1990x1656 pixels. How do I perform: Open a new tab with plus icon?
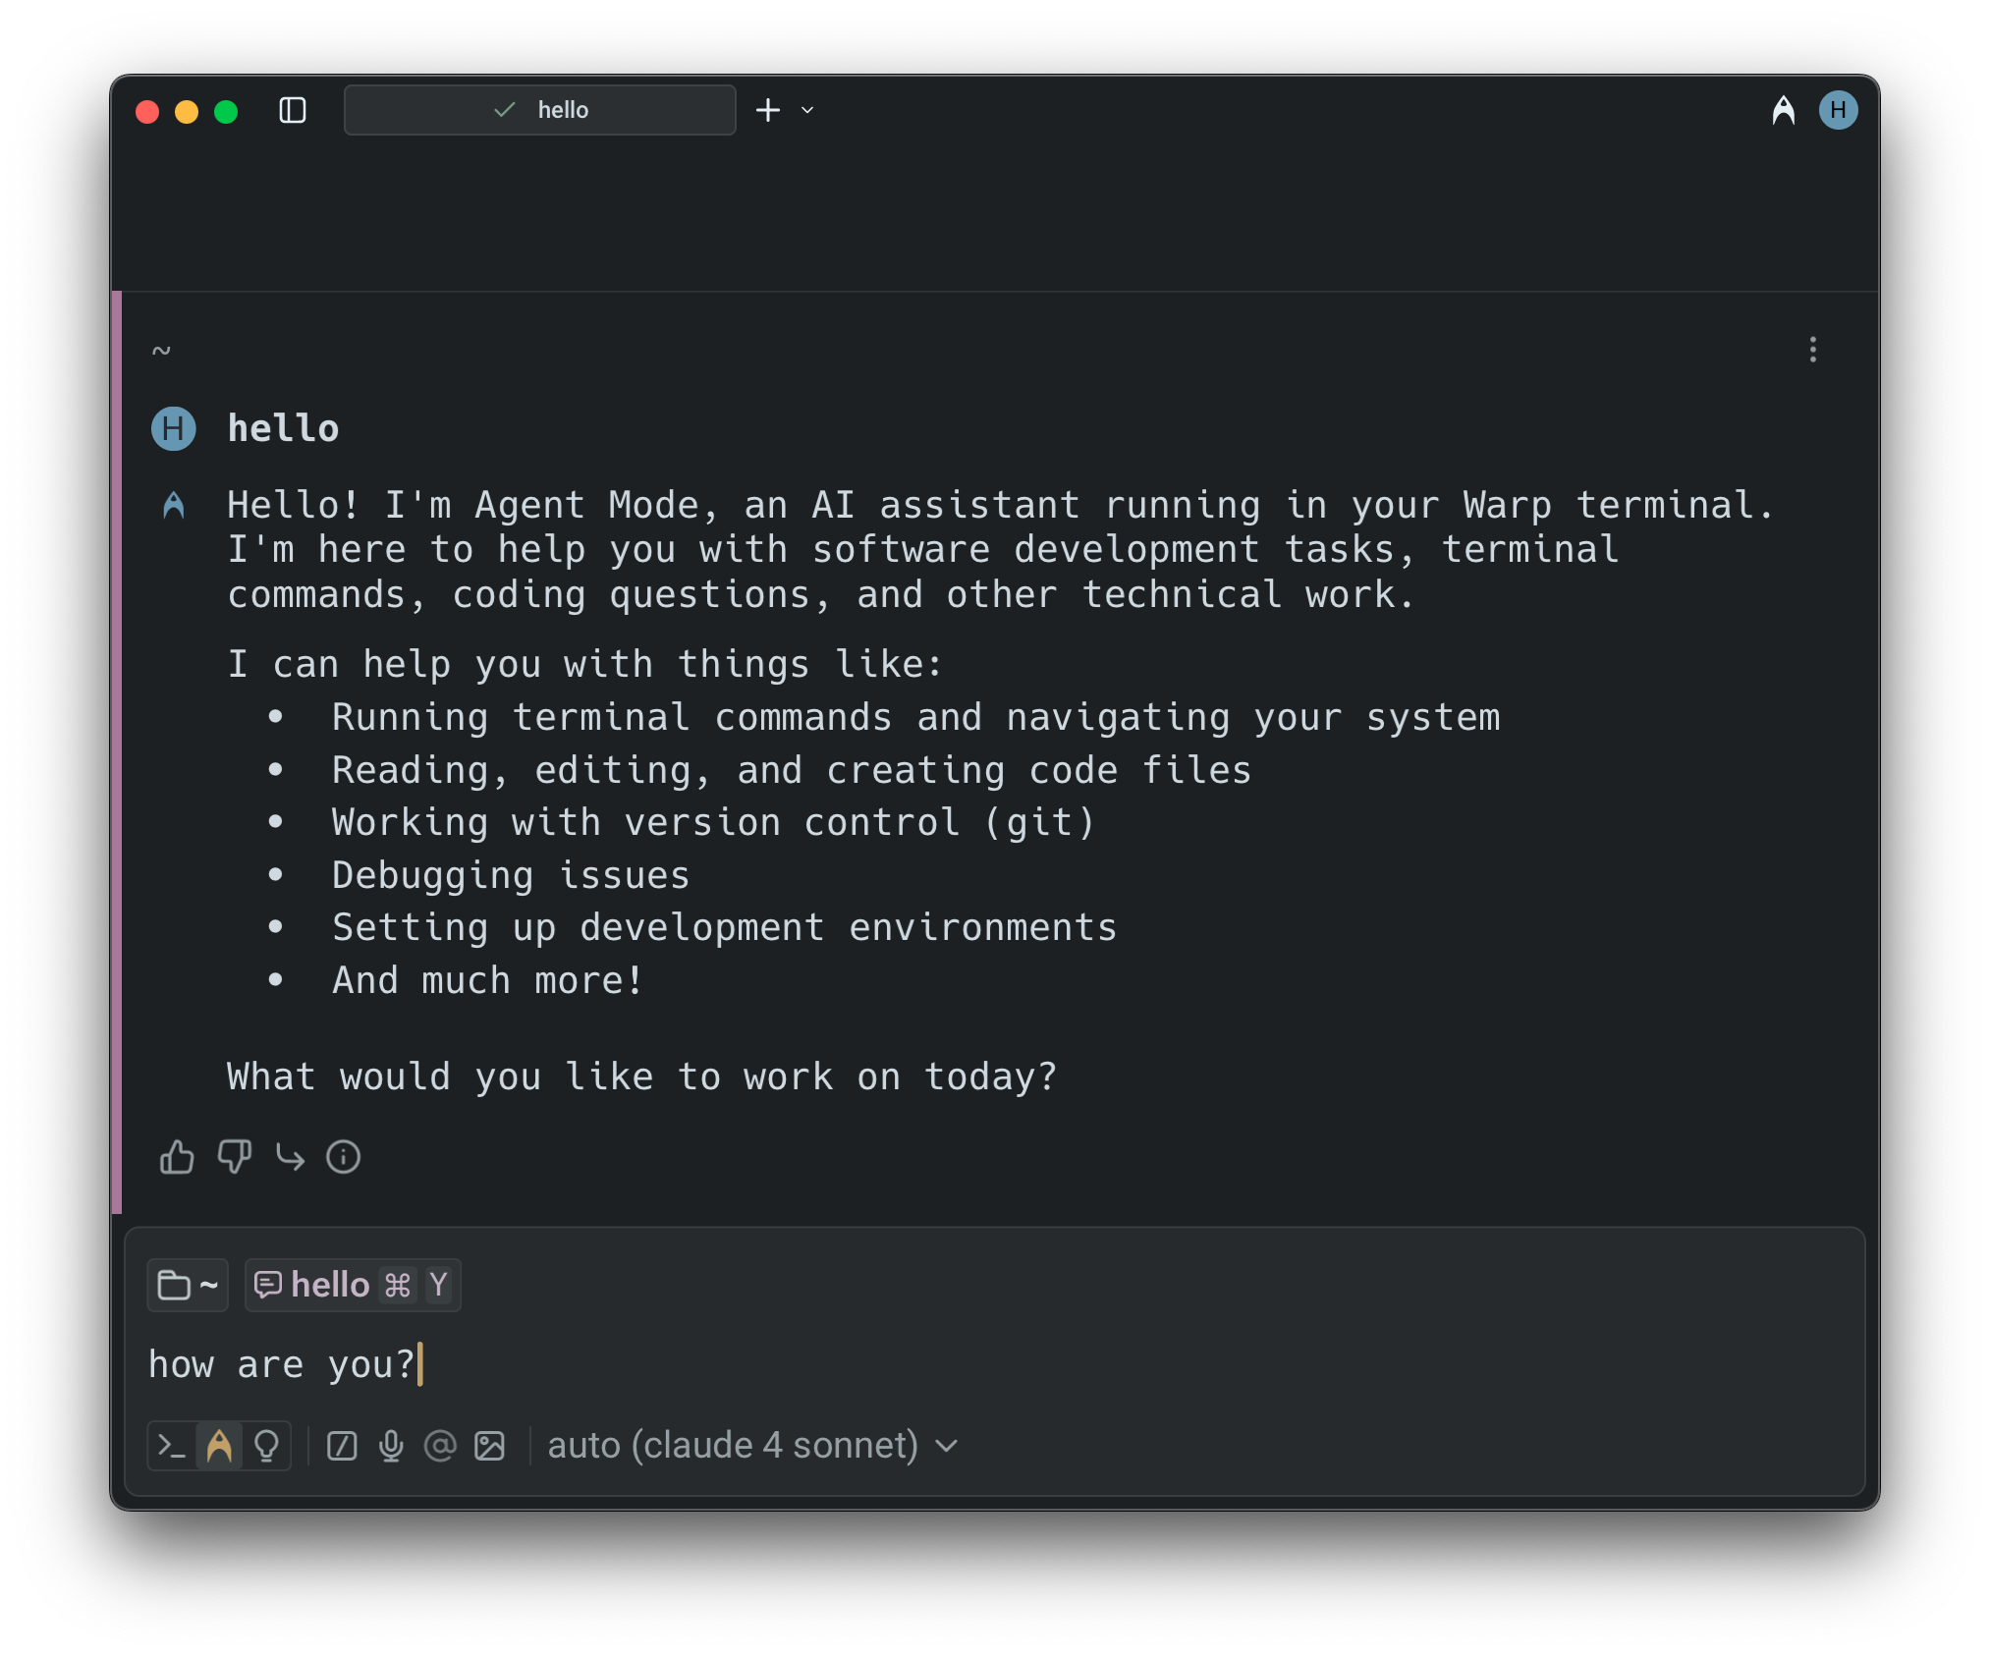click(768, 110)
